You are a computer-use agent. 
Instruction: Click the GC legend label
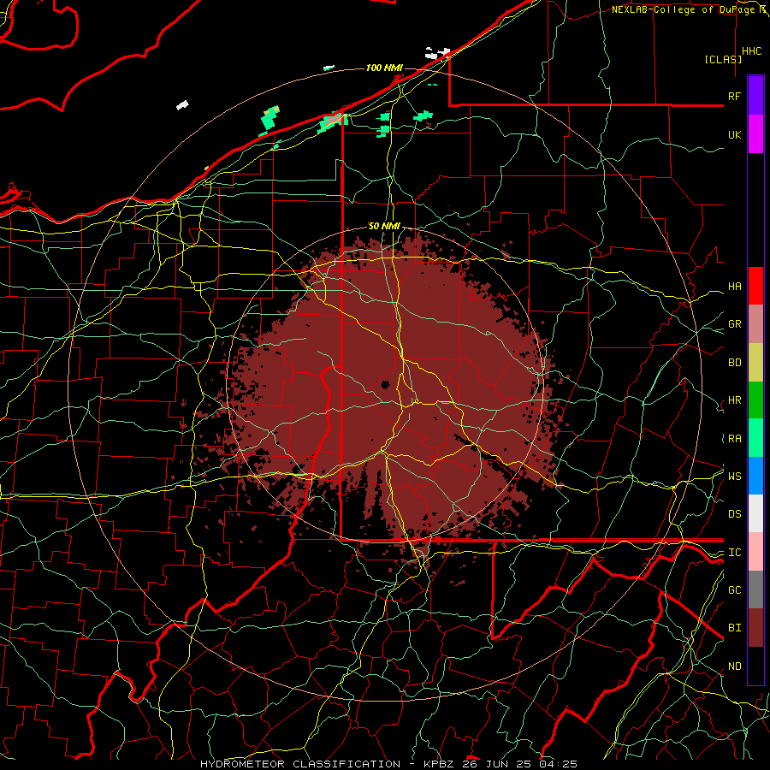734,589
